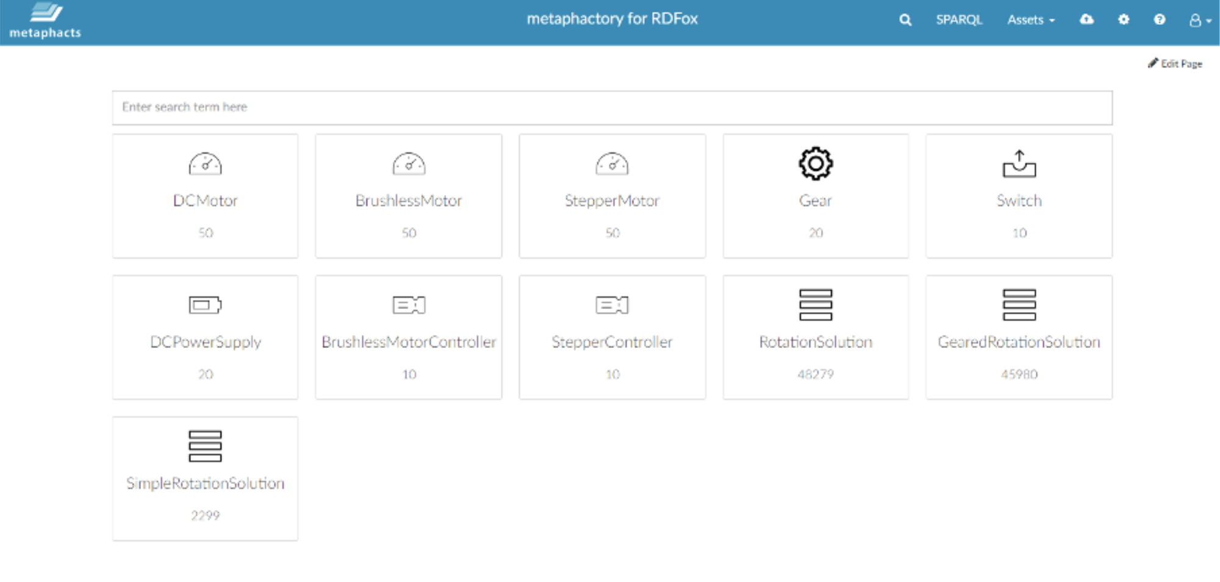The height and width of the screenshot is (582, 1220).
Task: Click the metaphacts logo
Action: tap(45, 21)
